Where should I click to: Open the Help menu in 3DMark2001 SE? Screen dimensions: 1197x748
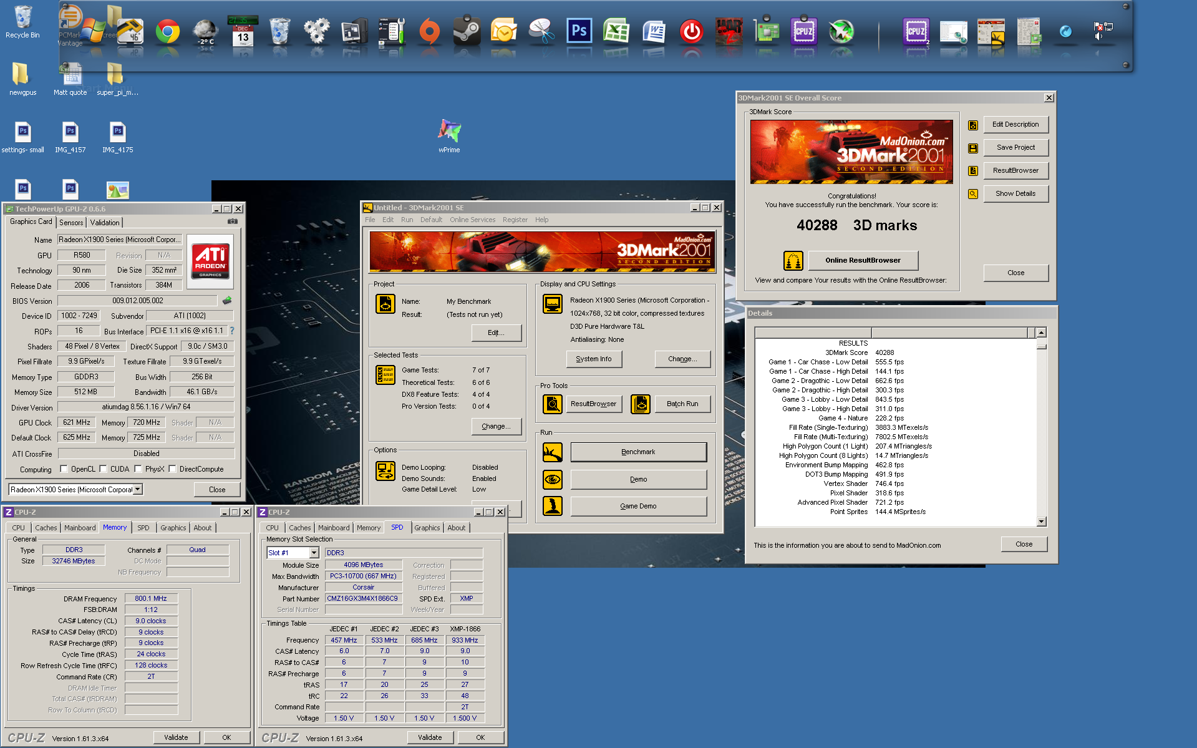tap(541, 220)
